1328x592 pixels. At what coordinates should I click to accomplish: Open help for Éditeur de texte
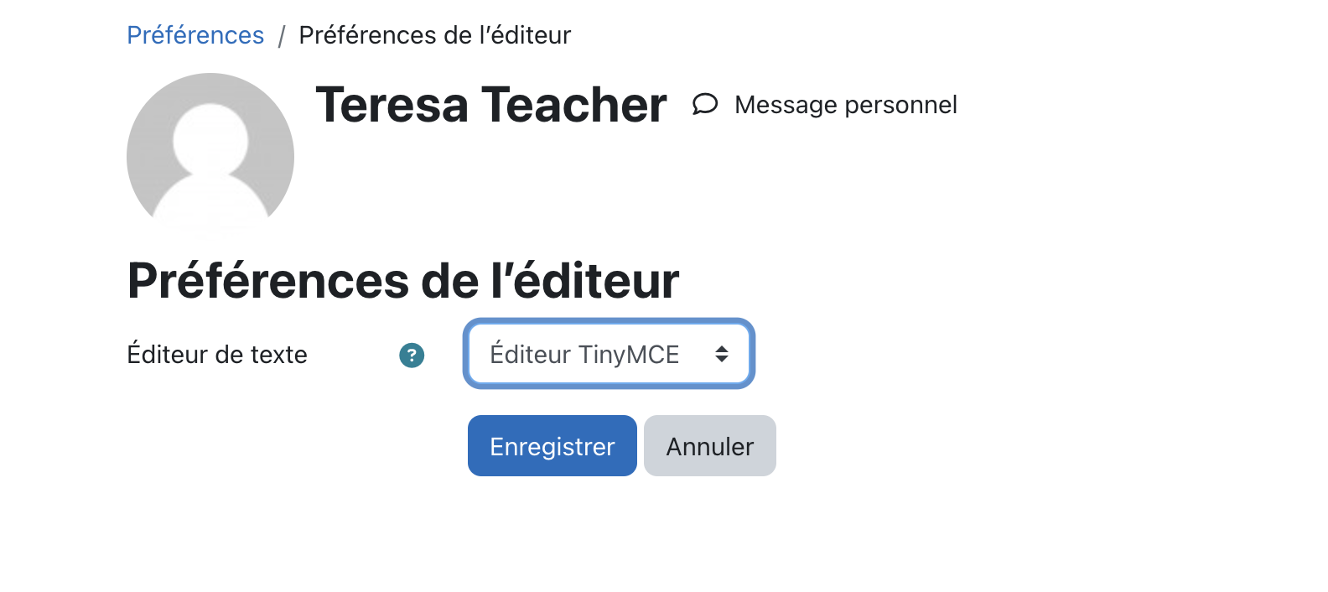pyautogui.click(x=412, y=356)
